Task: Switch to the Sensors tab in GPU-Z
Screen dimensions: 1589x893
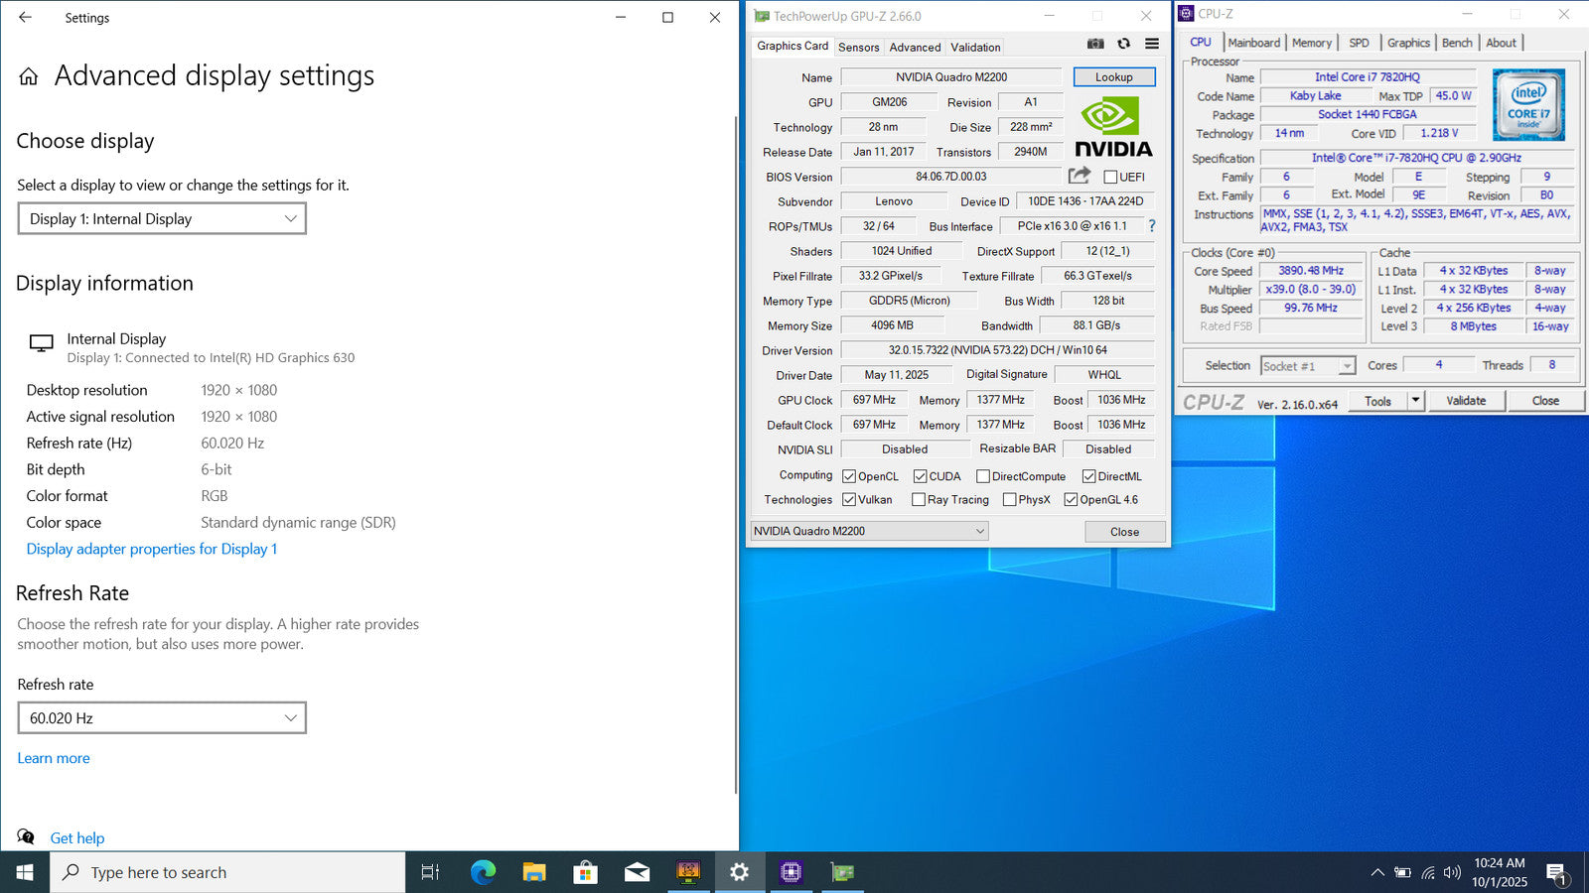Action: [x=858, y=47]
